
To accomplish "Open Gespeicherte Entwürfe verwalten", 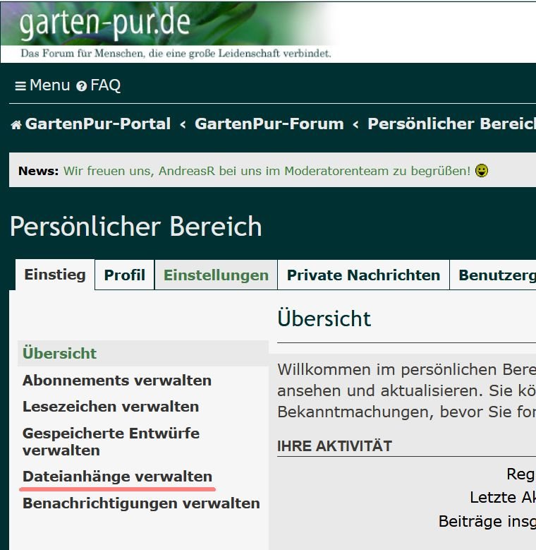I will click(x=111, y=441).
